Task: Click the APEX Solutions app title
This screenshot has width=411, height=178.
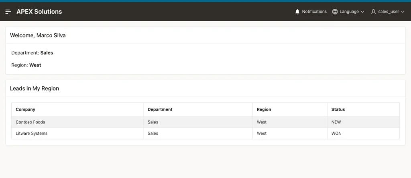Action: (x=39, y=12)
